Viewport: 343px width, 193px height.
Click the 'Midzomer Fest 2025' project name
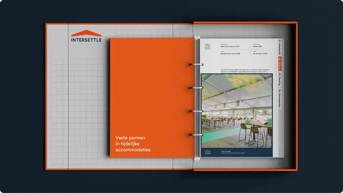pyautogui.click(x=230, y=53)
